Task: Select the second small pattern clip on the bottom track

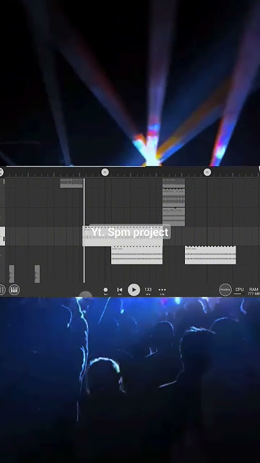Action: [37, 274]
